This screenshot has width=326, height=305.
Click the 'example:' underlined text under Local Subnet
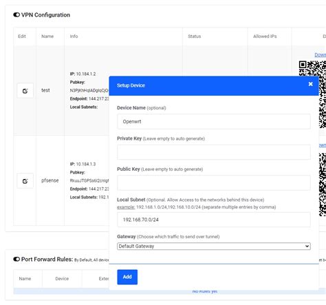(x=126, y=207)
